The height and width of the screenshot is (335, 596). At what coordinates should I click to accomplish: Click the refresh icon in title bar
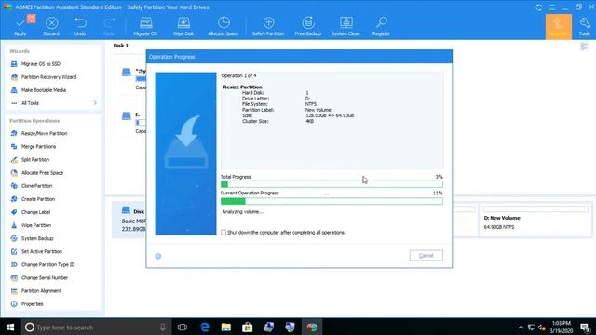(539, 7)
